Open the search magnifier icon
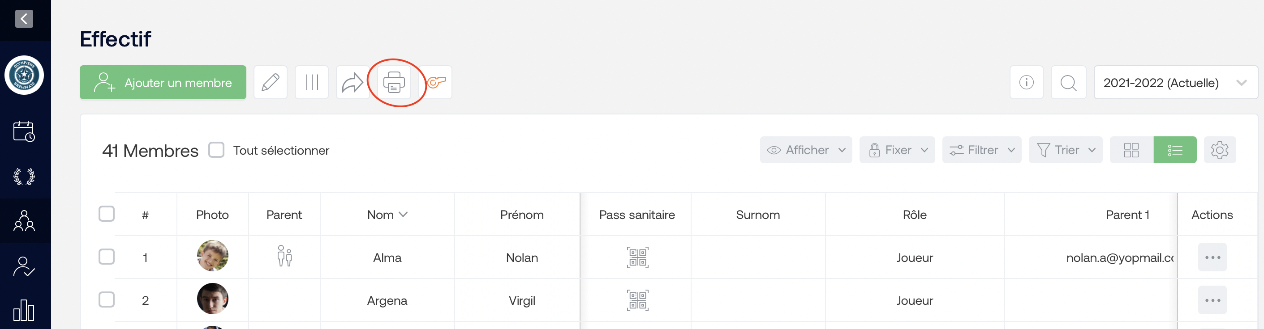1264x329 pixels. [x=1068, y=82]
